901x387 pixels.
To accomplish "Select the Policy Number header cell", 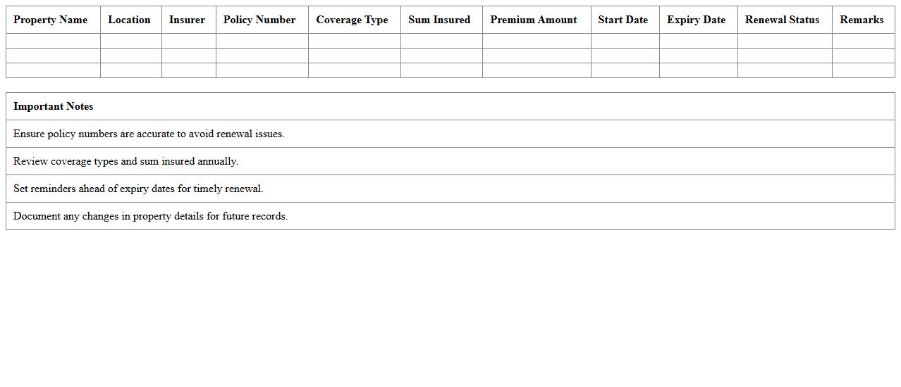I will point(262,20).
